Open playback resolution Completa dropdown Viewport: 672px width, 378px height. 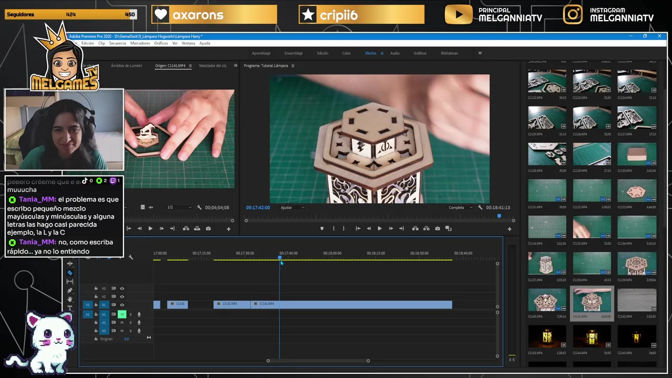click(x=460, y=207)
